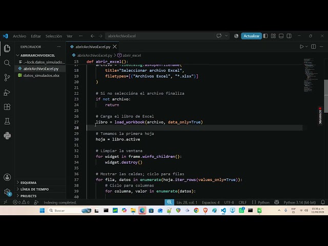
Task: Split the editor to the right
Action: coord(313,47)
